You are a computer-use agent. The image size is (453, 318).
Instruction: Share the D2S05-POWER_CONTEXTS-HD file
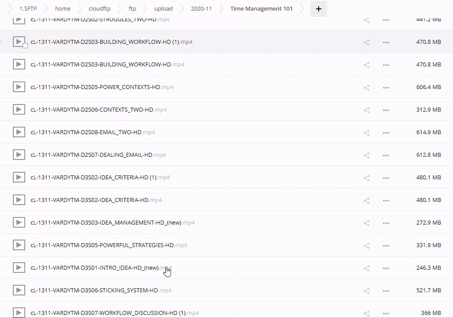point(366,88)
